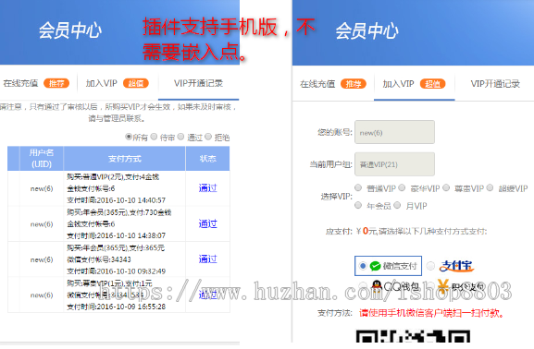Viewport: 534px width, 349px height.
Task: Select the 拒绝 filter radio button
Action: (208, 137)
